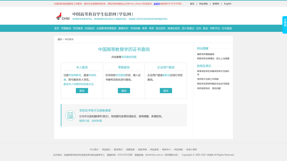Open the 学历相关知识 link

point(203,88)
